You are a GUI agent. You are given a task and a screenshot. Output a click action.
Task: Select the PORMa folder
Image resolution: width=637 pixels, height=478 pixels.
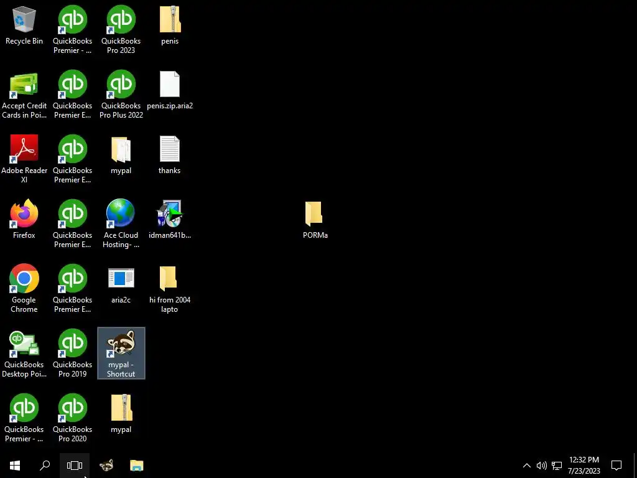click(x=315, y=220)
